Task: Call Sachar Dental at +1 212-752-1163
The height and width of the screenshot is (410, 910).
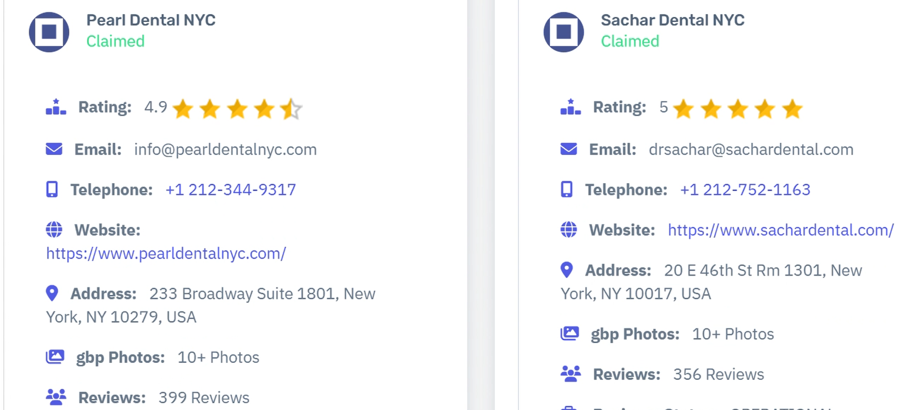Action: click(745, 189)
